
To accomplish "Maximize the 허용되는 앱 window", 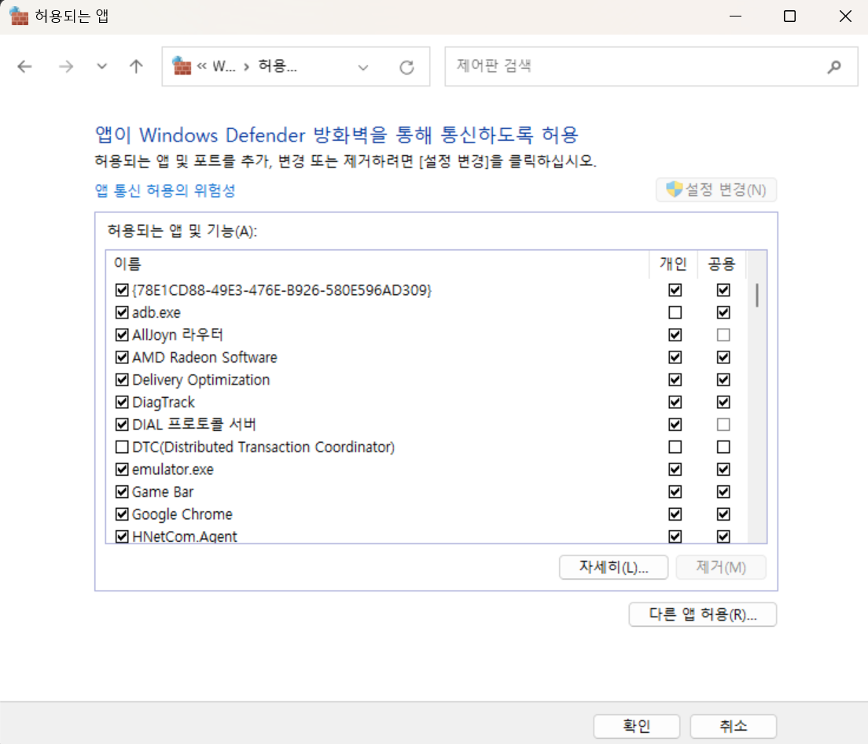I will [789, 16].
